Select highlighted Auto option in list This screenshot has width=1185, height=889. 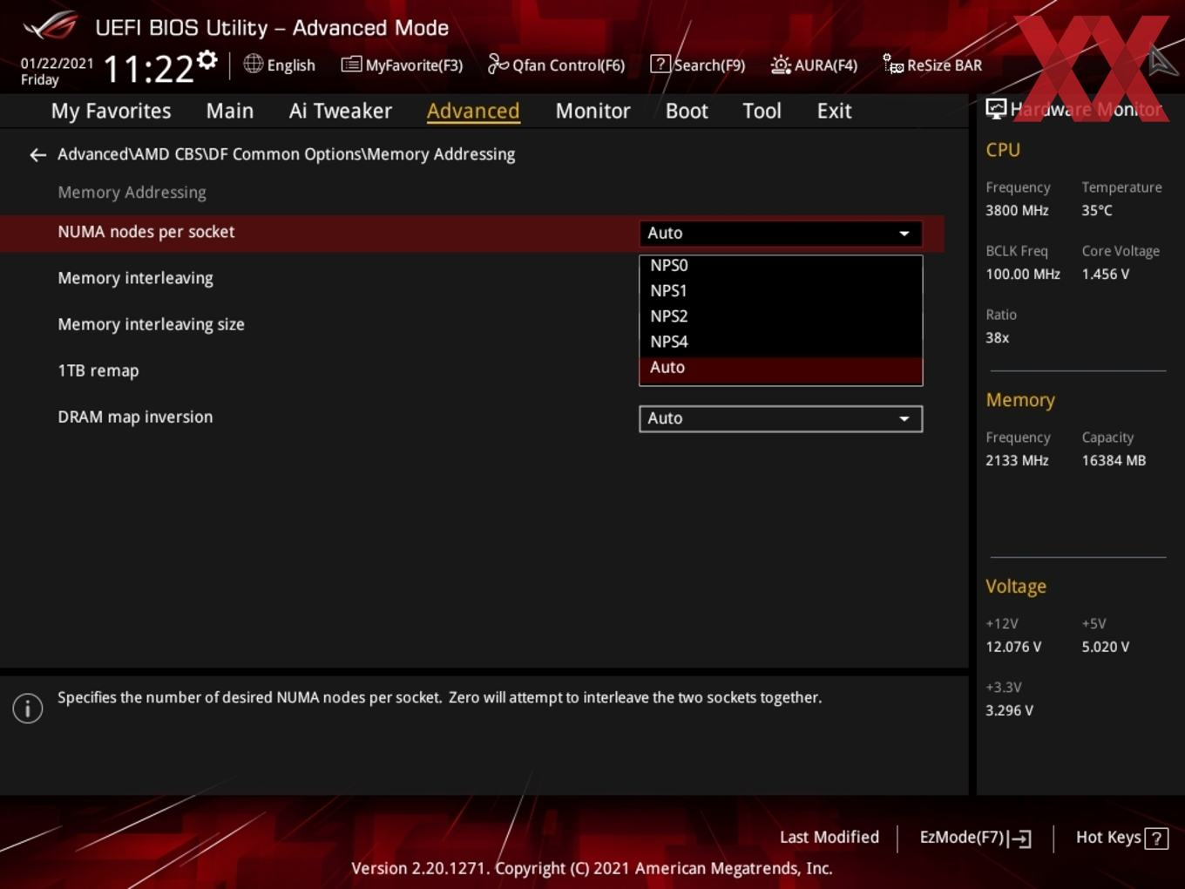click(781, 368)
